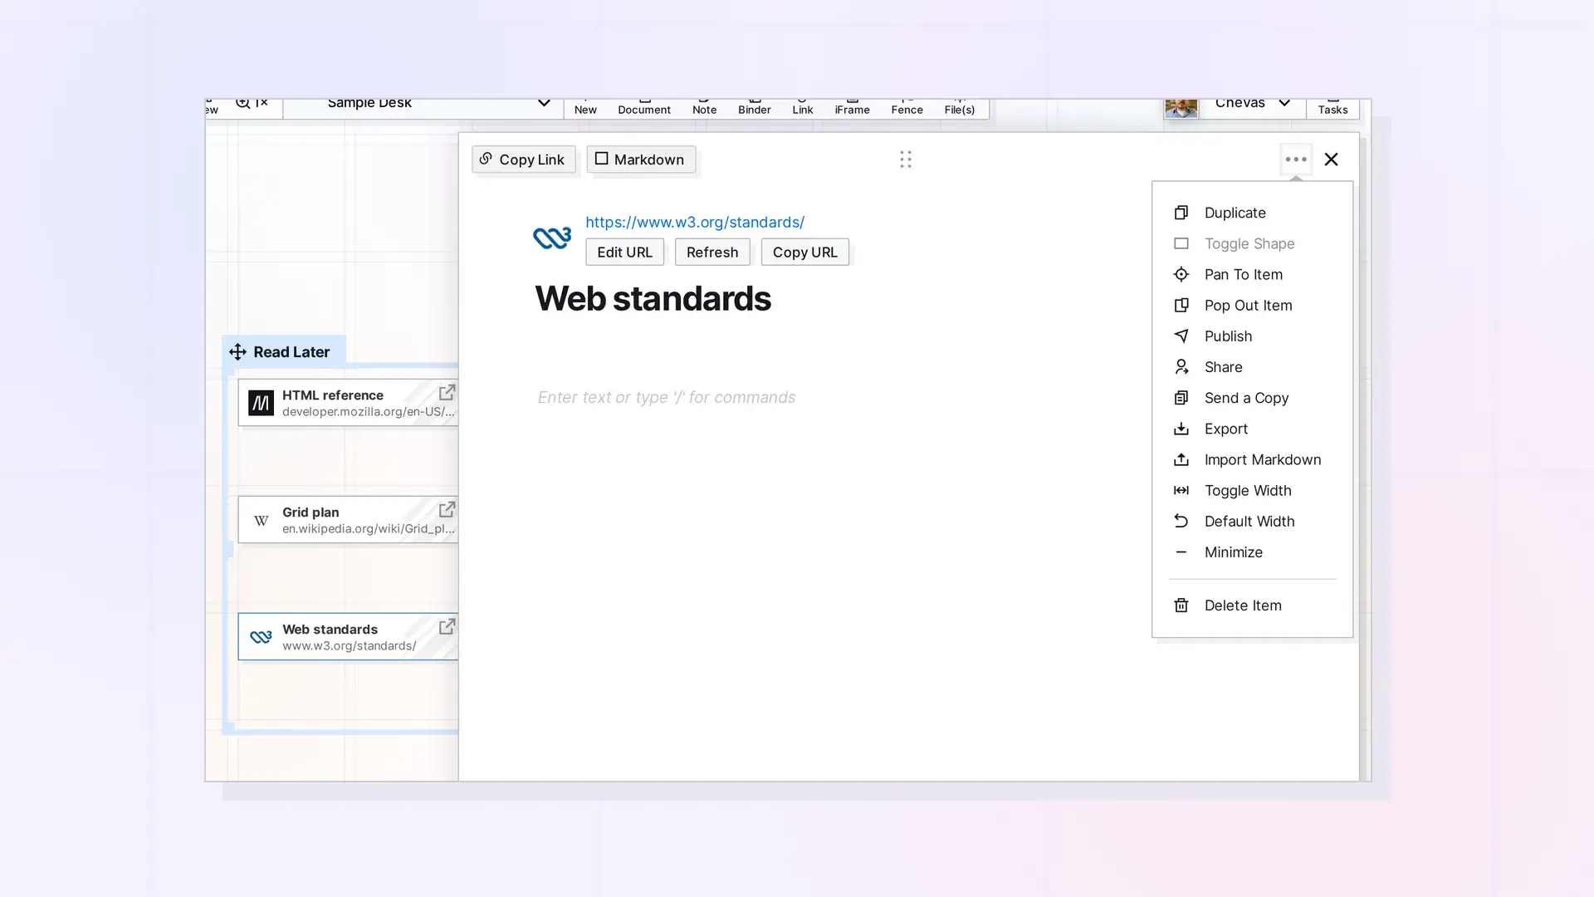Click the Fence toolbar item
The image size is (1594, 897).
point(907,108)
